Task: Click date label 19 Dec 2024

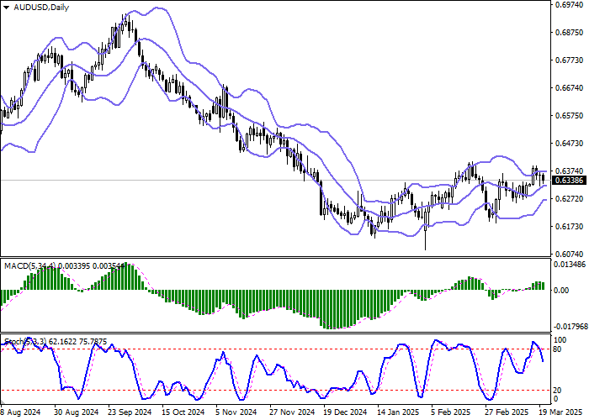Action: click(345, 412)
